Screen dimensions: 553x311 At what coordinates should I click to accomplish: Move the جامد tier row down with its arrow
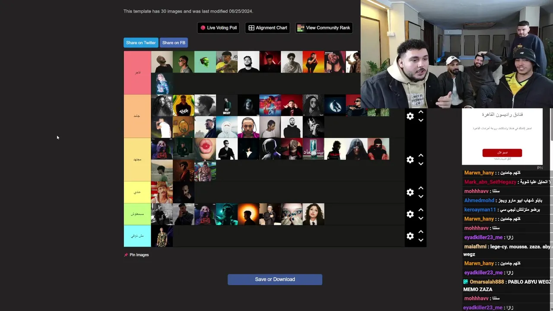click(x=421, y=121)
